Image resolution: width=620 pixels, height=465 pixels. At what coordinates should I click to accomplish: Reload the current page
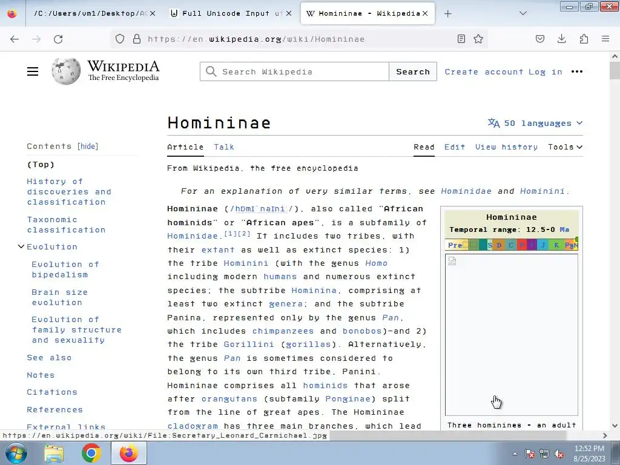point(58,39)
